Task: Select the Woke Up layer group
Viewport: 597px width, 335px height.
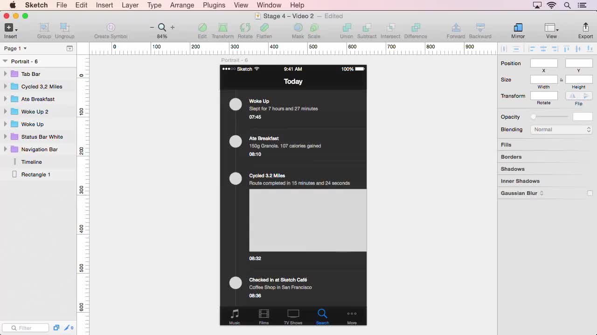Action: 38,124
